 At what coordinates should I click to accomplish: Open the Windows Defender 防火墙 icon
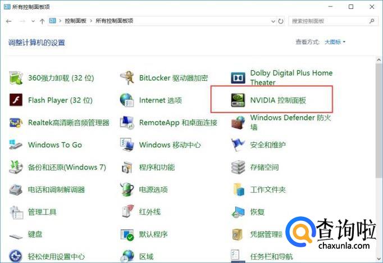[238, 123]
